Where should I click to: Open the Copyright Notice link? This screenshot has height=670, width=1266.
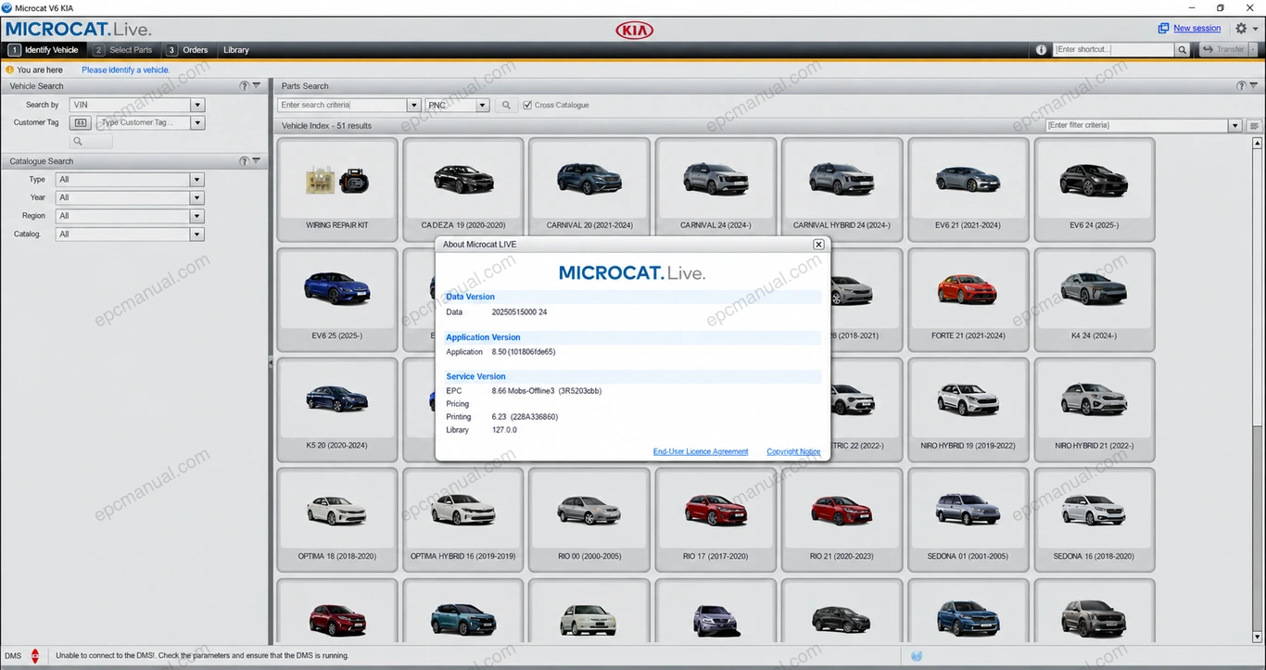tap(793, 452)
